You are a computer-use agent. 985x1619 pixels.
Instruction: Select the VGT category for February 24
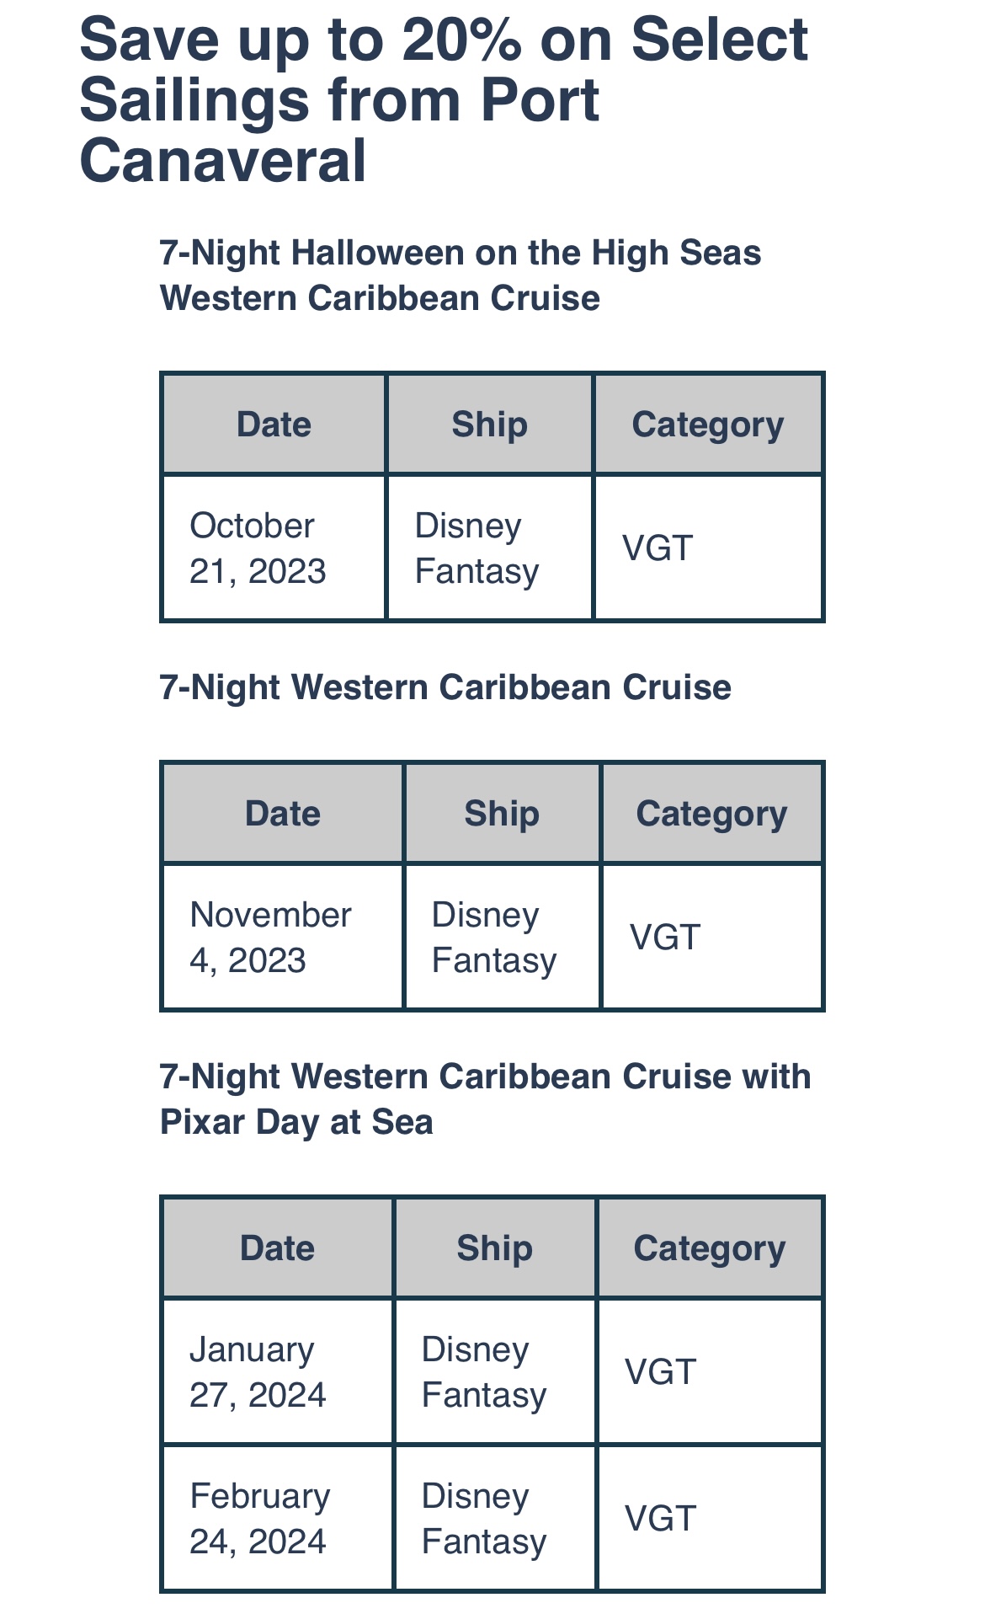coord(660,1519)
